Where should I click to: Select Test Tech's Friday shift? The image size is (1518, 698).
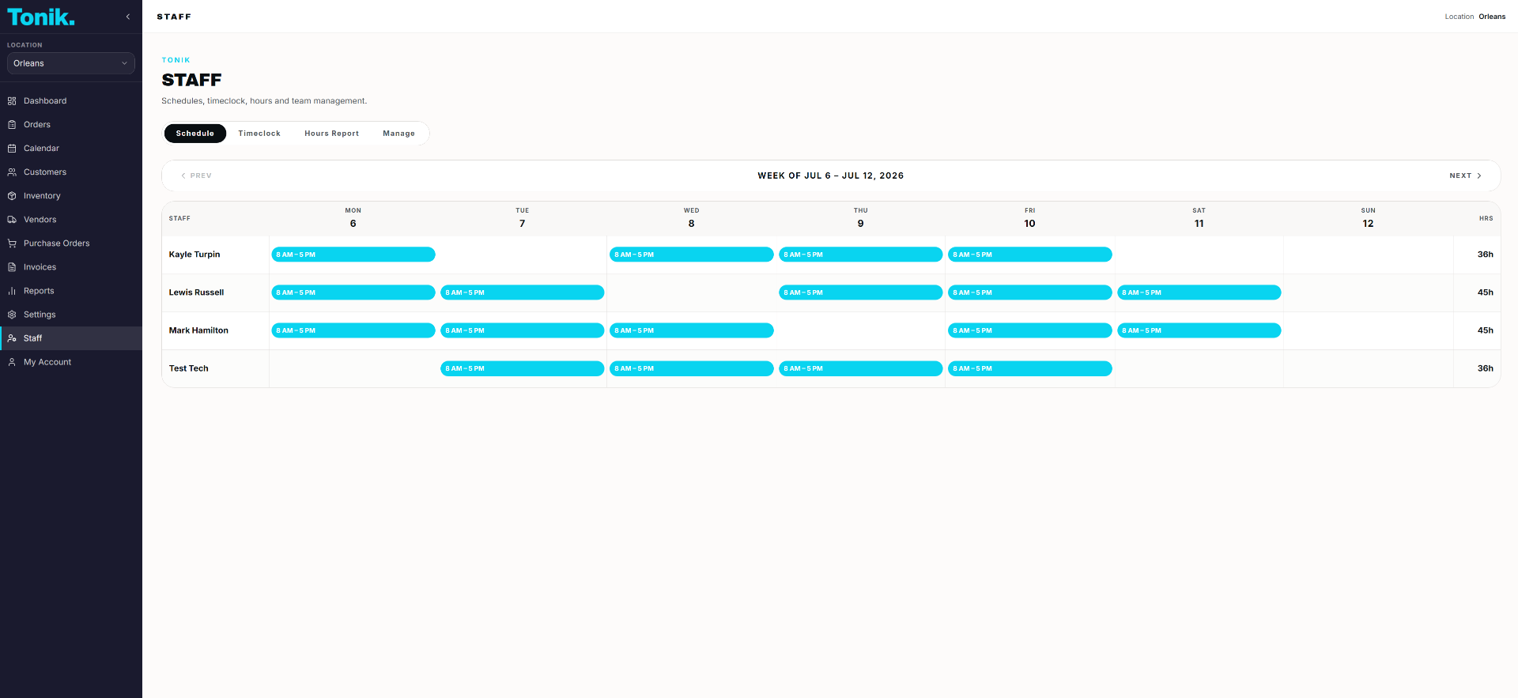pos(1030,368)
